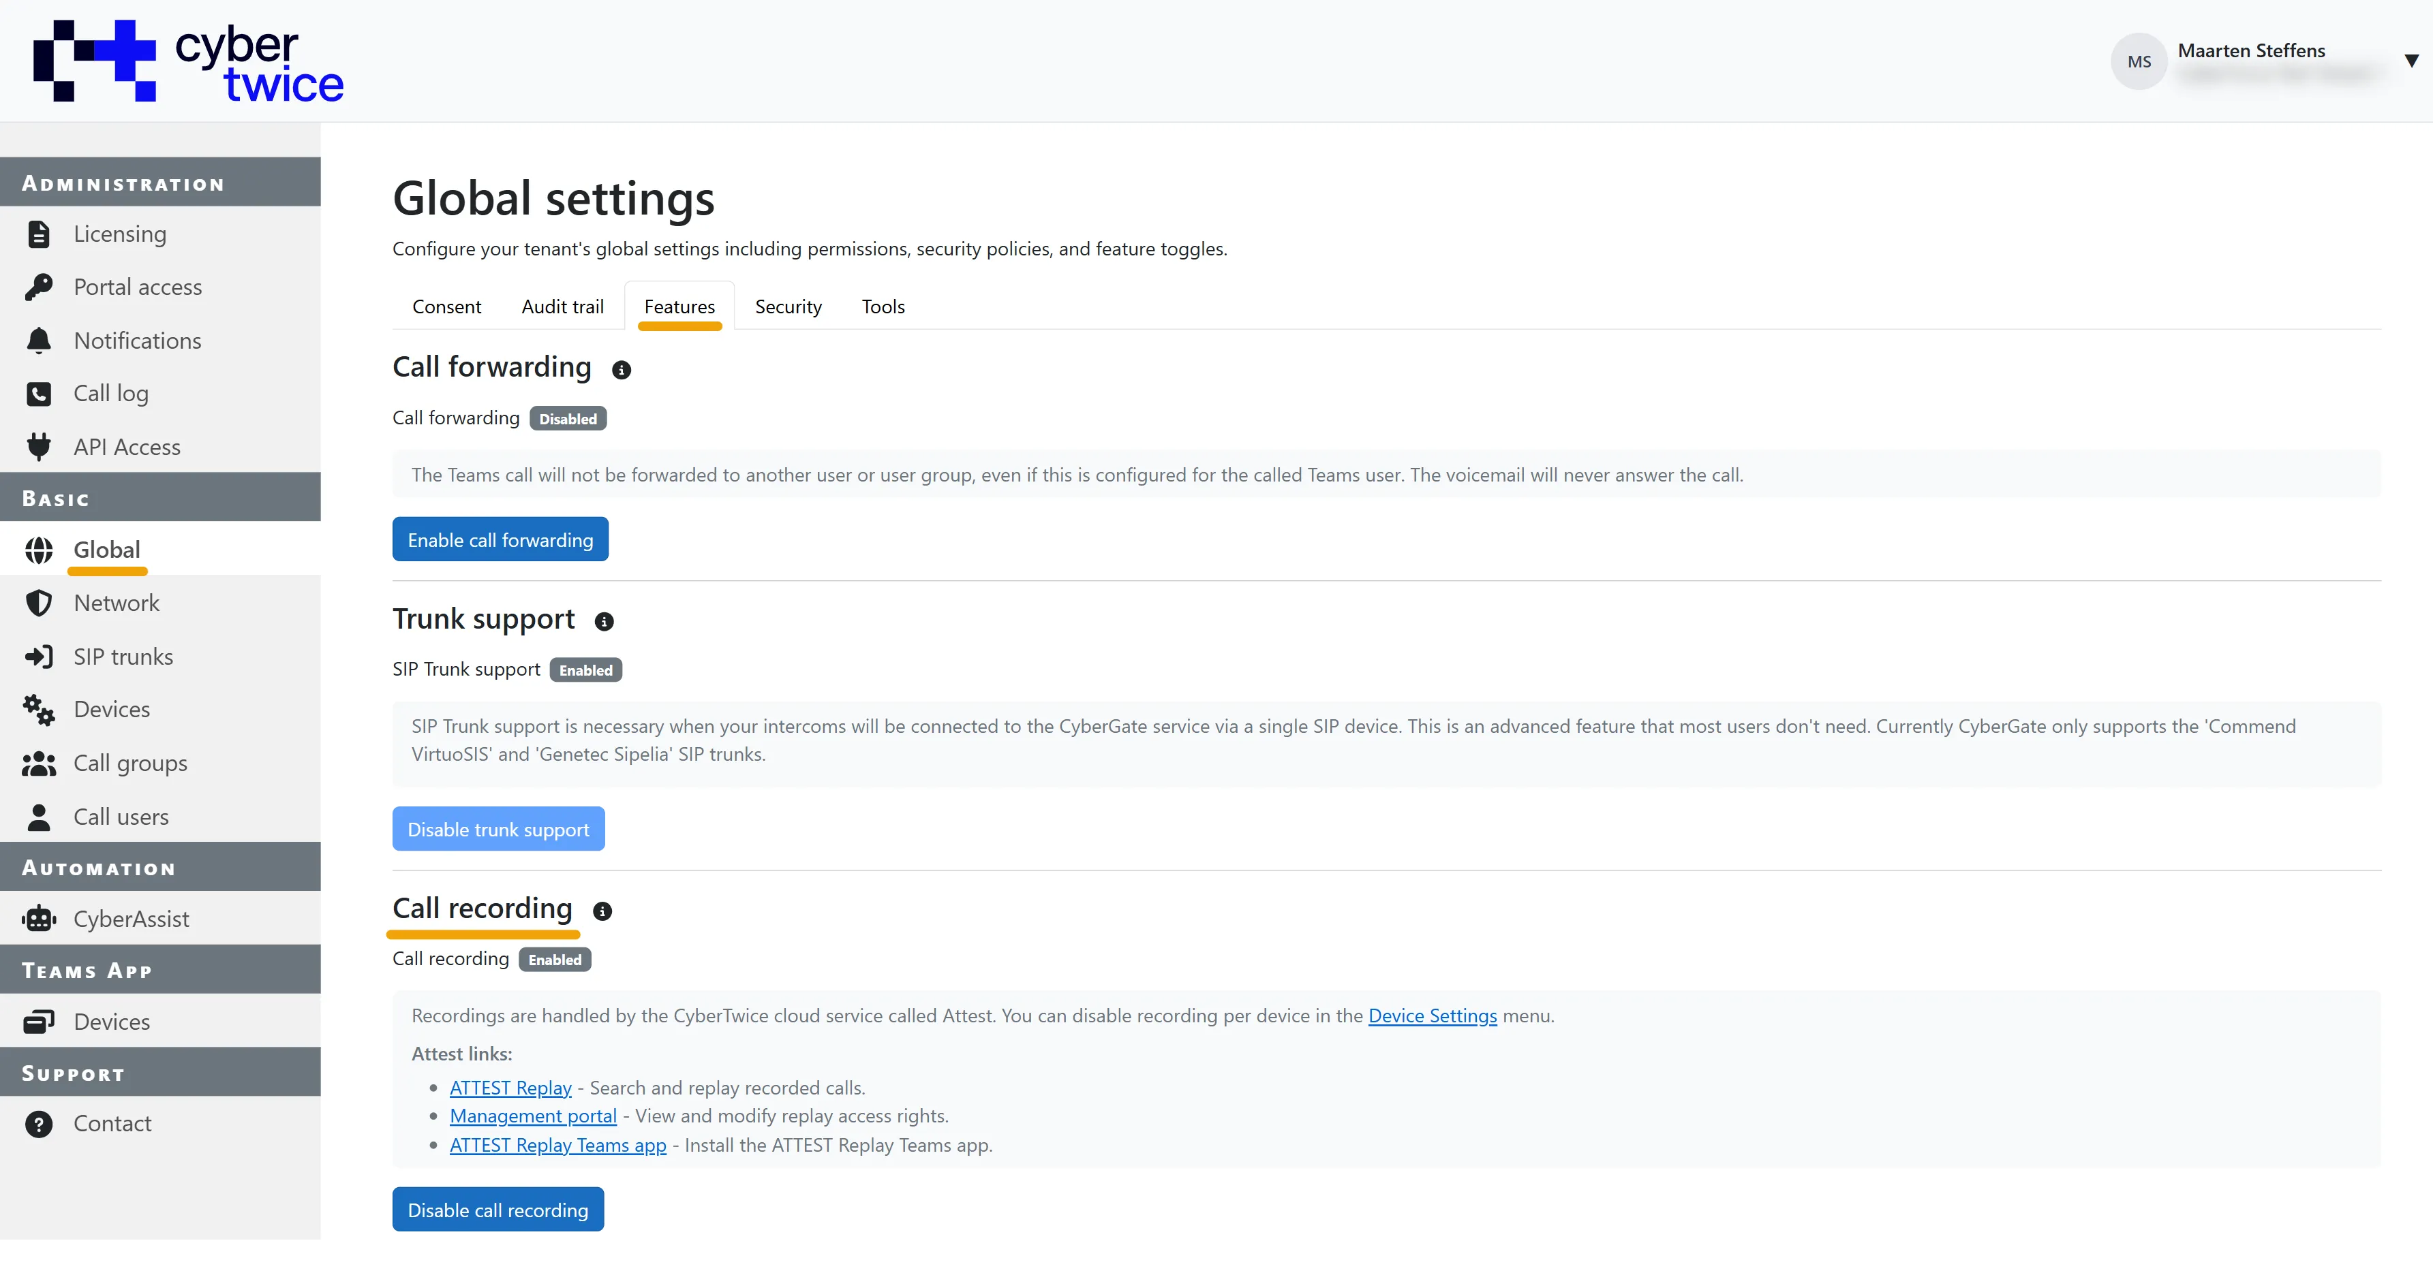Click the SIP trunks arrow icon
2433x1275 pixels.
[x=39, y=657]
